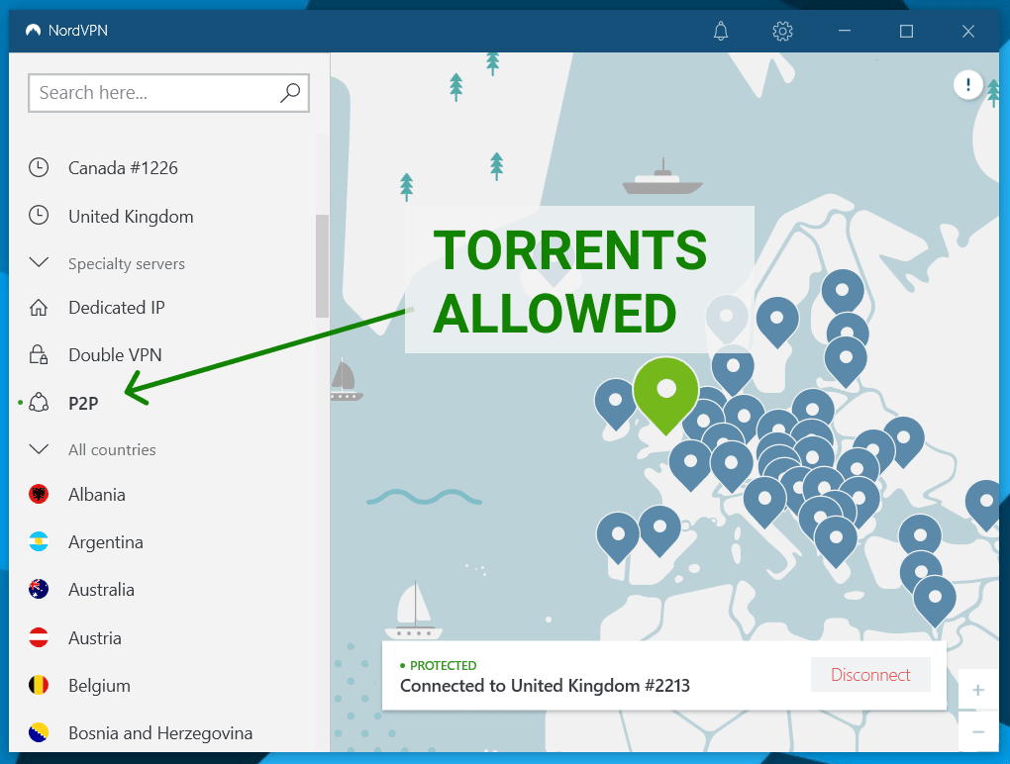Zoom in the map with plus button
The width and height of the screenshot is (1010, 764).
click(x=977, y=690)
